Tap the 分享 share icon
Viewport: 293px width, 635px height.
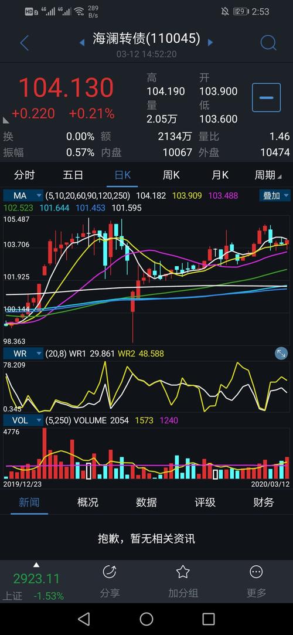pyautogui.click(x=110, y=582)
